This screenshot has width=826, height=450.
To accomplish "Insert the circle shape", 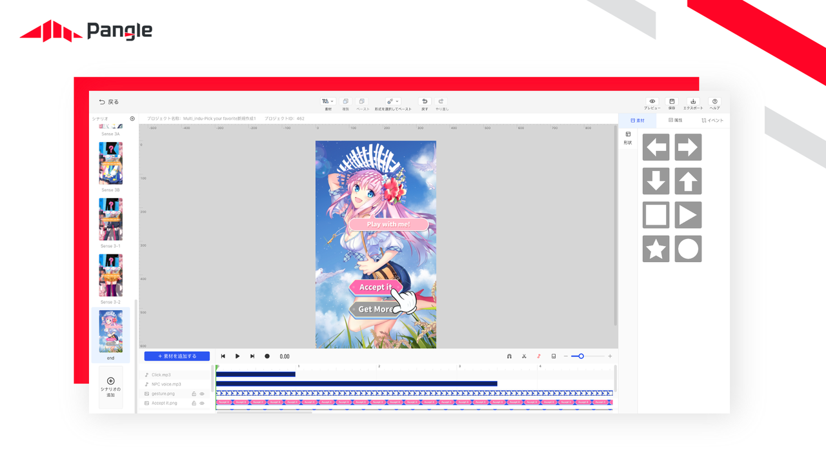I will point(688,249).
